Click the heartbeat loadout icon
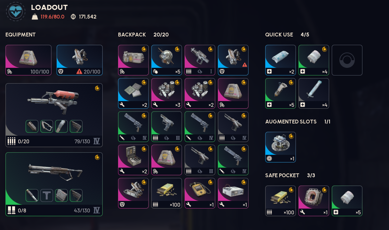 15,12
